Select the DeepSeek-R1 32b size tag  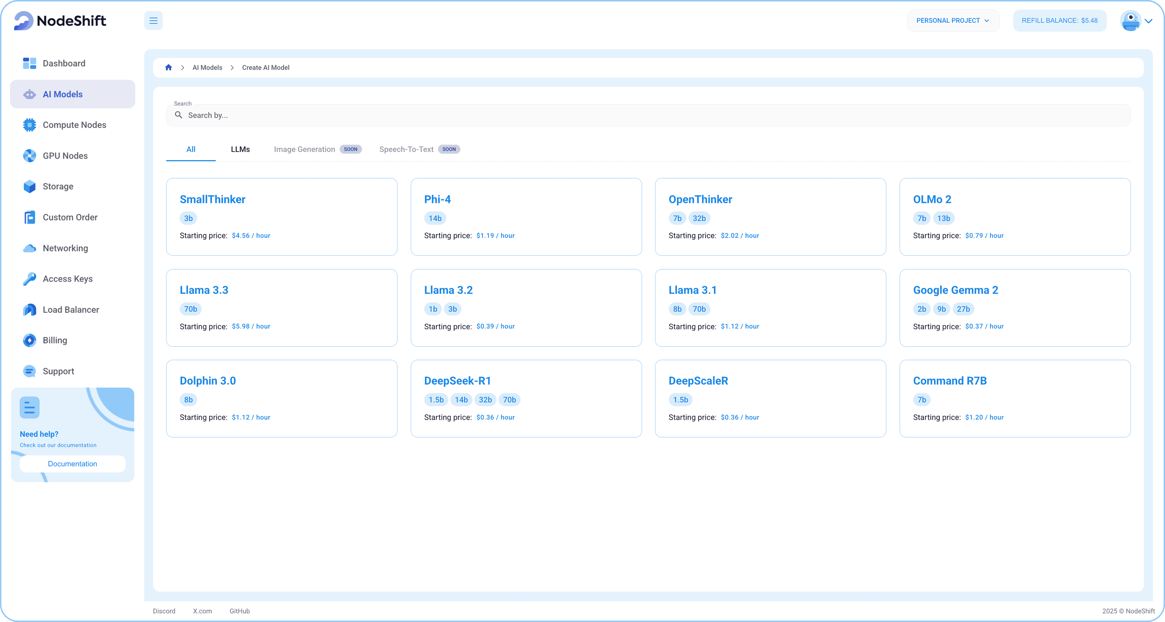pyautogui.click(x=485, y=400)
